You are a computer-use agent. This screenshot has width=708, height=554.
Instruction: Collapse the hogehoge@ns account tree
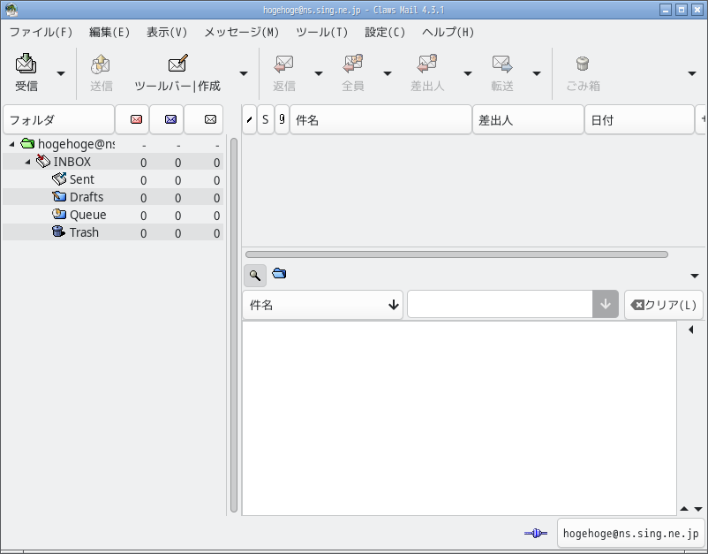coord(12,144)
